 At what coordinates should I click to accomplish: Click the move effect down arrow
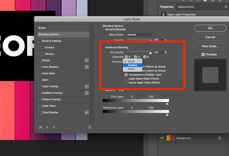tap(54, 127)
